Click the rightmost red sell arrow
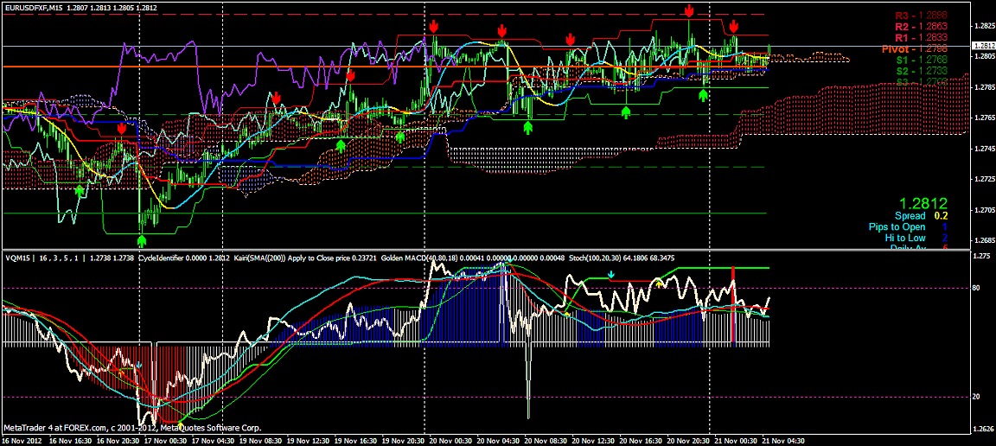The width and height of the screenshot is (996, 446). (x=733, y=26)
